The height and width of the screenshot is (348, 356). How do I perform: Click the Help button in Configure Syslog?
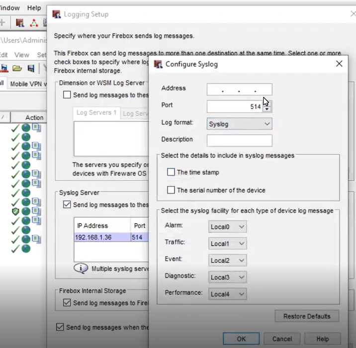click(322, 339)
